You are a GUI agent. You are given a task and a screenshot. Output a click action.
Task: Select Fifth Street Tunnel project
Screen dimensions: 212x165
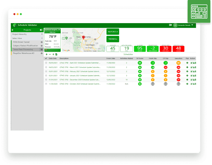[21, 42]
